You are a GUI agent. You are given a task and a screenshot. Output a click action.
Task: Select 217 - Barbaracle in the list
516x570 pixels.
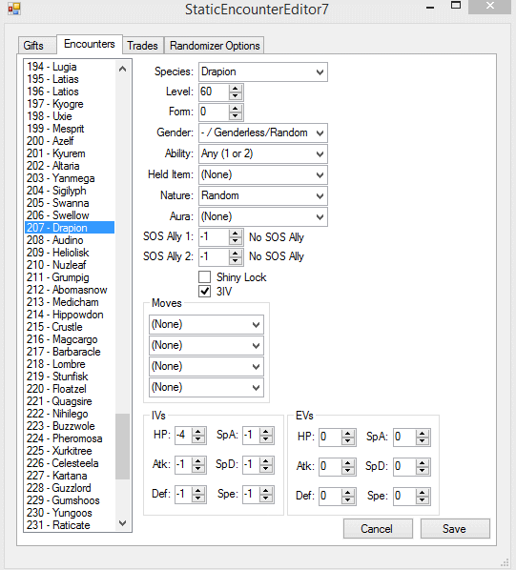tap(70, 352)
